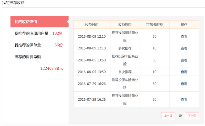This screenshot has width=205, height=126.
Task: Click the current page number 10
Action: (180, 116)
